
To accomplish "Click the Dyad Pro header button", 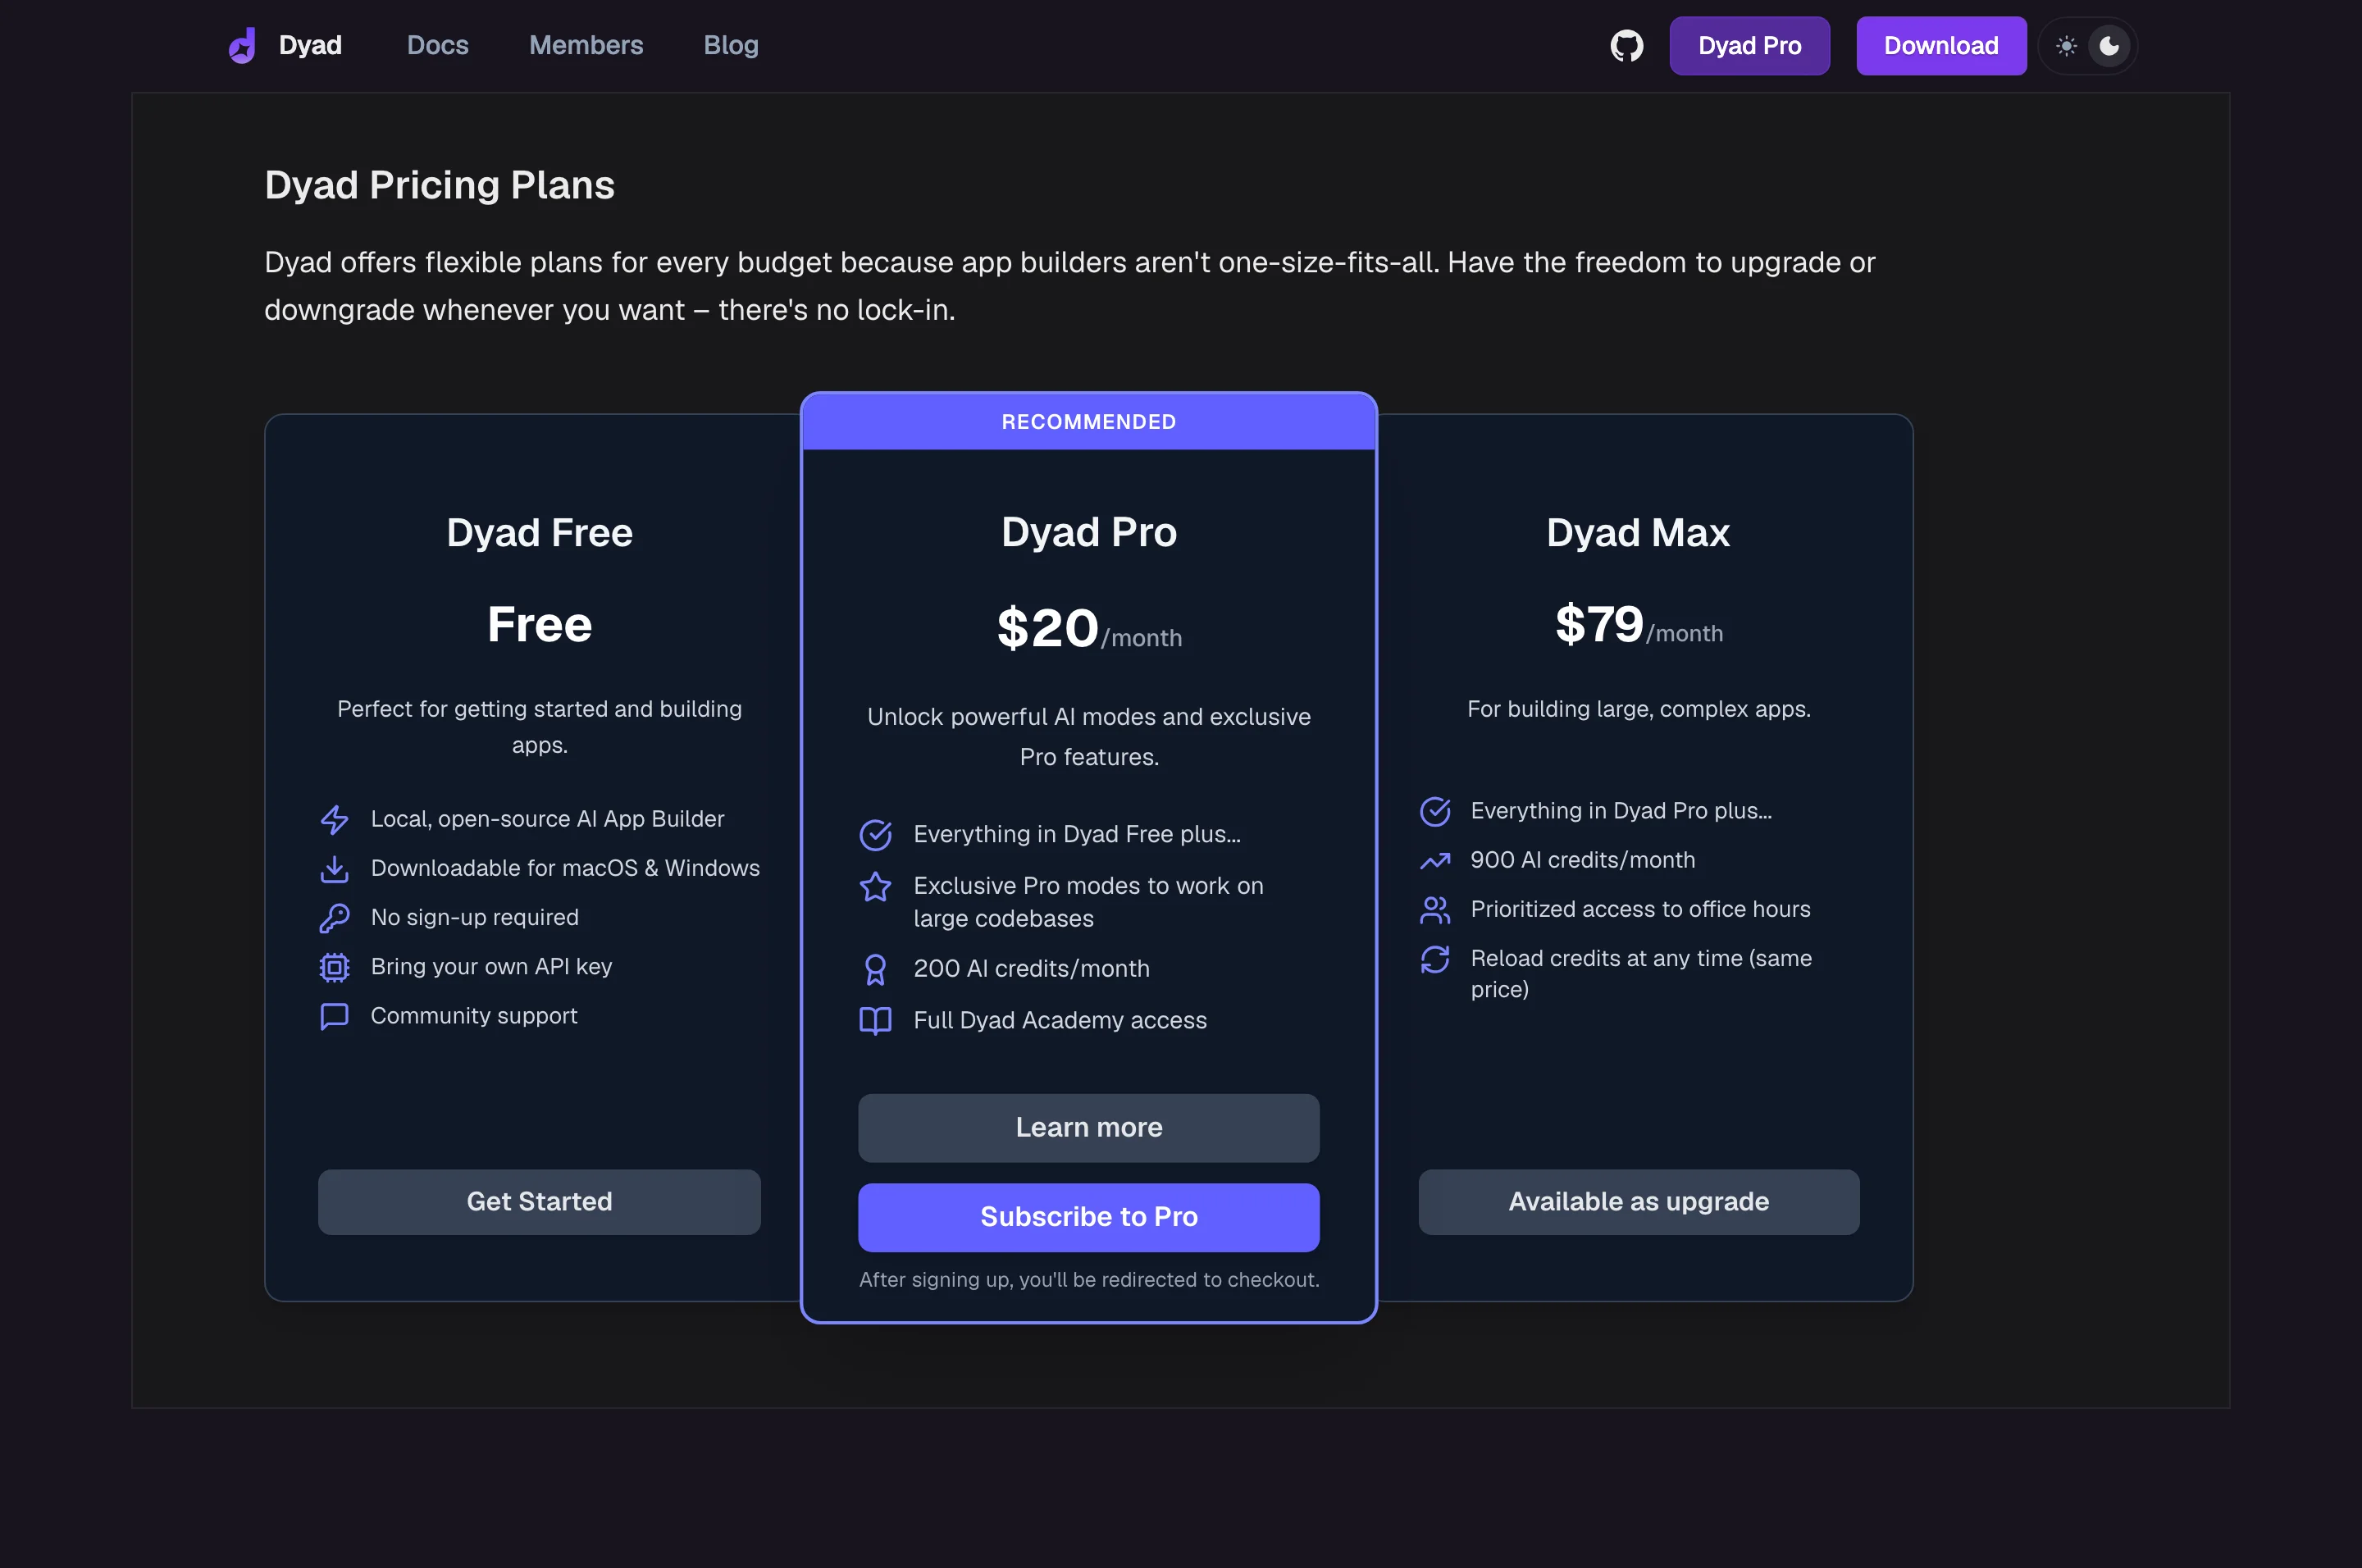I will [1749, 46].
